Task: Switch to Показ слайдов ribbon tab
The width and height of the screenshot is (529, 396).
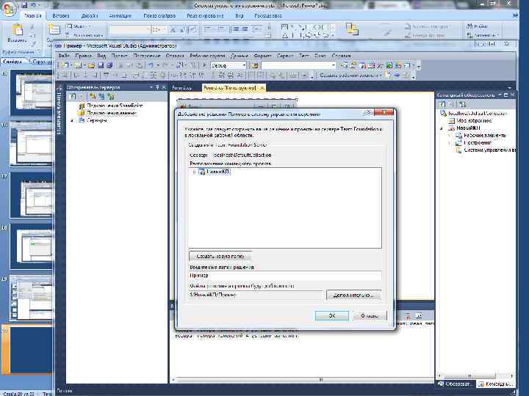Action: pyautogui.click(x=159, y=15)
